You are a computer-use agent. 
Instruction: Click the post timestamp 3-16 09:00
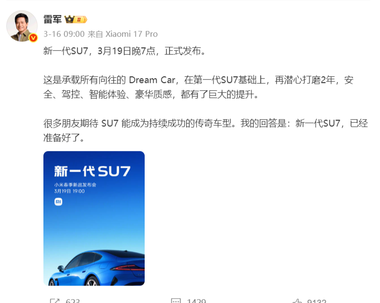click(64, 34)
